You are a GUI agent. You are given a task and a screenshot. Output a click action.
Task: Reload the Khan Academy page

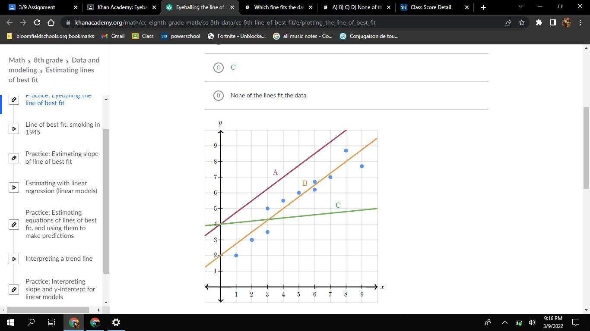point(37,22)
